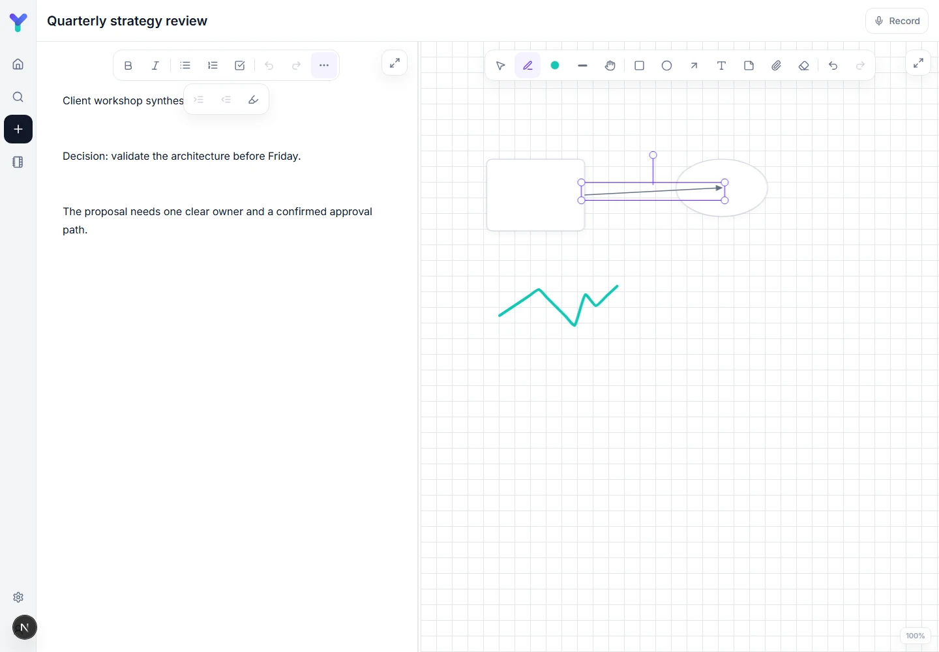Screen dimensions: 939x652
Task: Select the Arrow tool in the canvas toolbar
Action: [x=694, y=65]
